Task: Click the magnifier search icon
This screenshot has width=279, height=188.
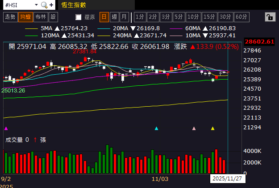Action: (44, 5)
